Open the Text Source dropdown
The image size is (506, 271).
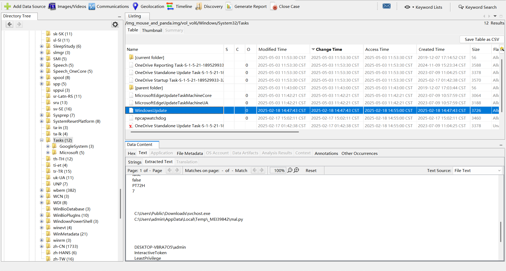[x=477, y=170]
